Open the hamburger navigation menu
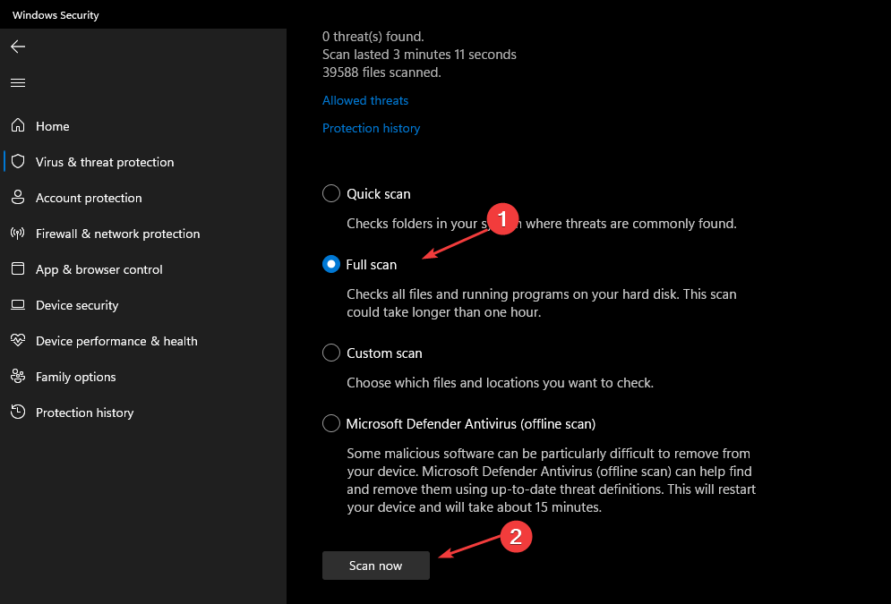Screen dimensions: 891x604 (18, 82)
